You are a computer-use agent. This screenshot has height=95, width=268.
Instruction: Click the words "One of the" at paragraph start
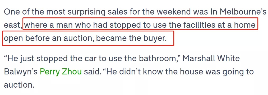(x=24, y=12)
